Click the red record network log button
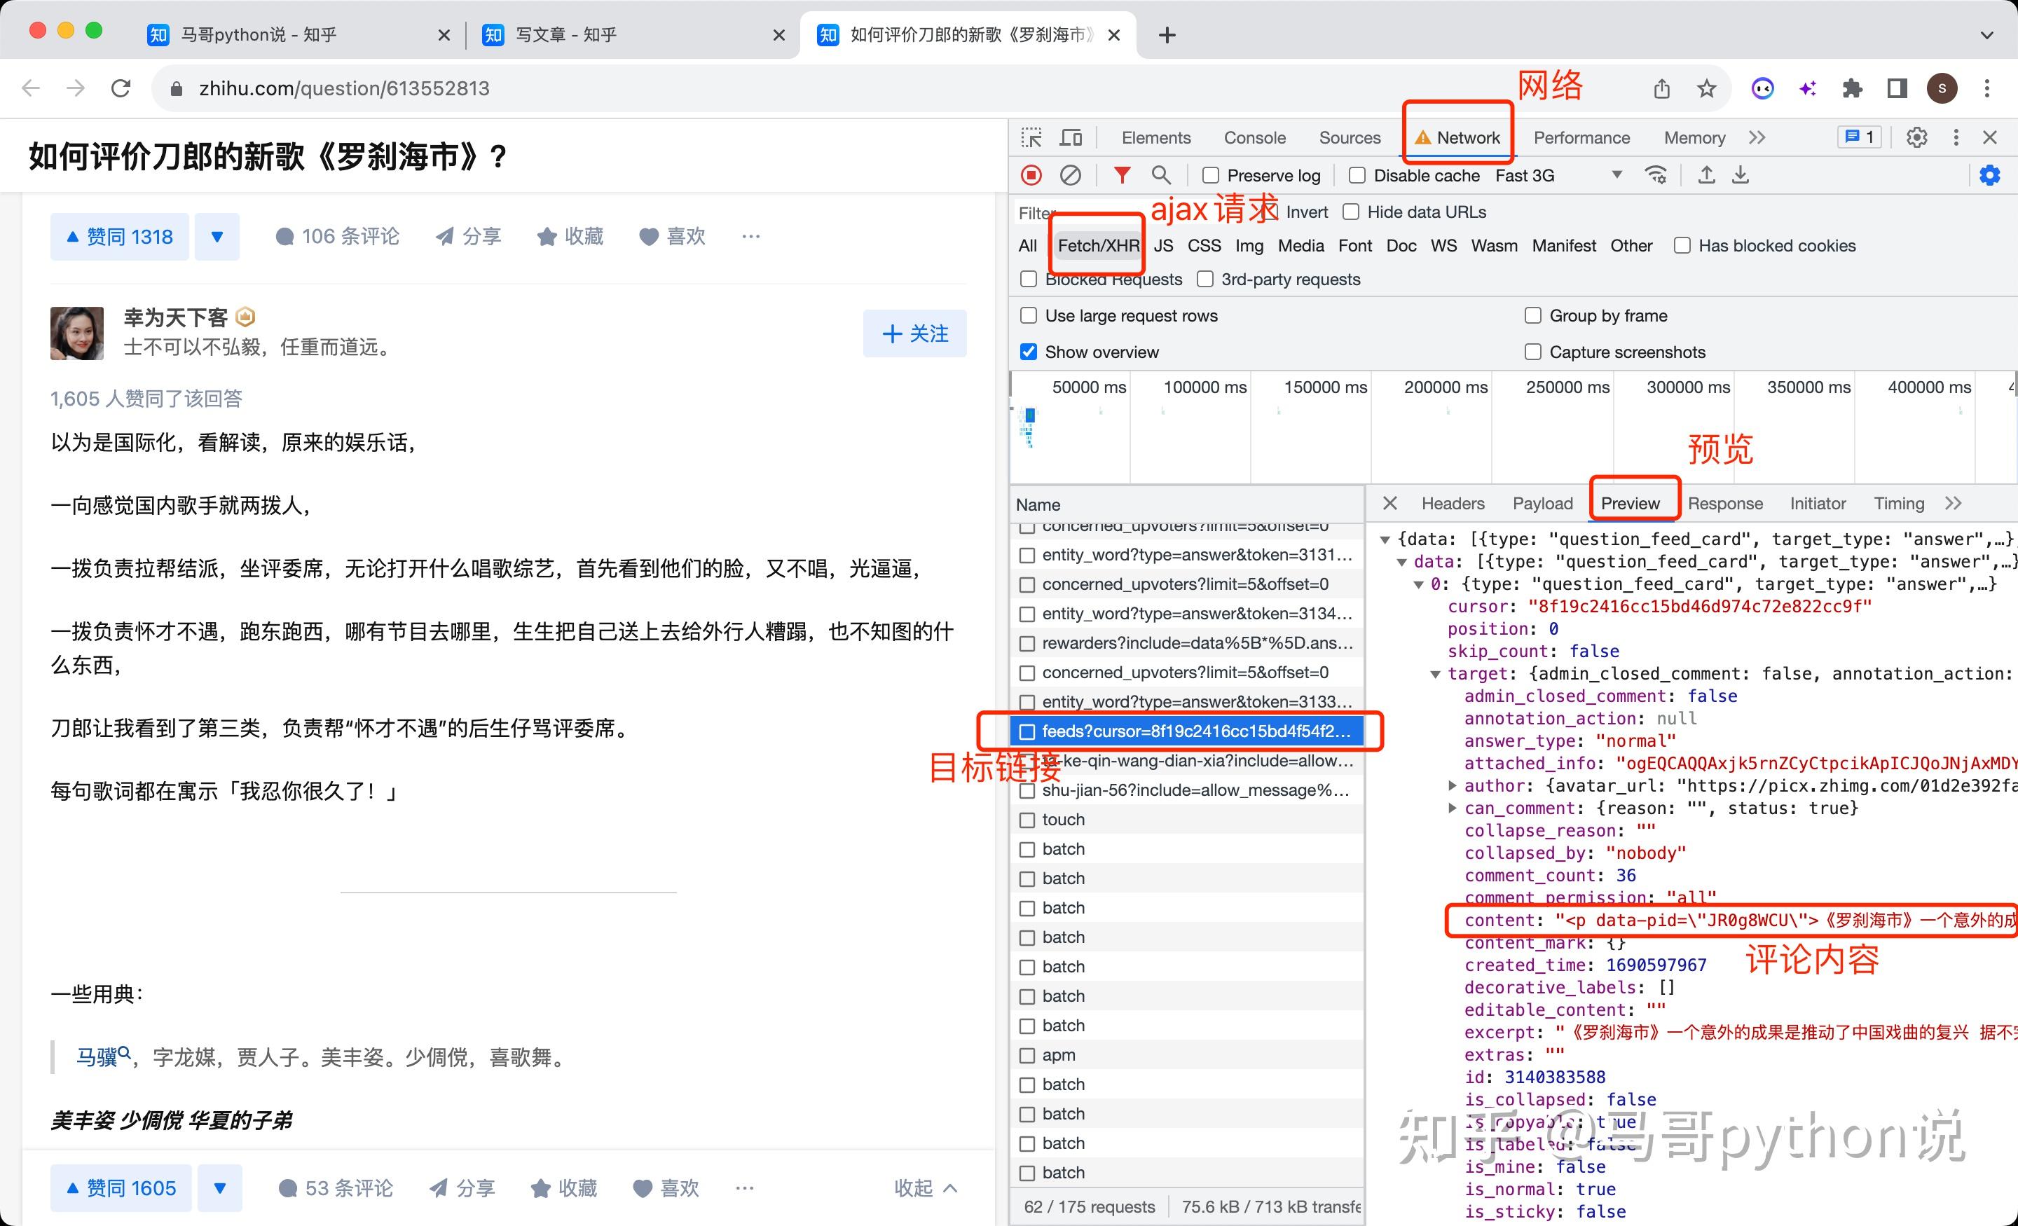 click(x=1031, y=175)
